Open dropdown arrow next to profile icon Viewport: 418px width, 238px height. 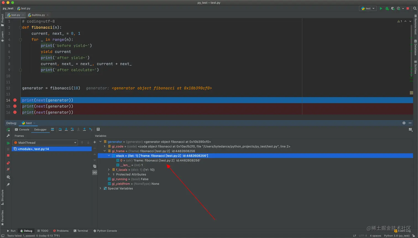[x=403, y=9]
